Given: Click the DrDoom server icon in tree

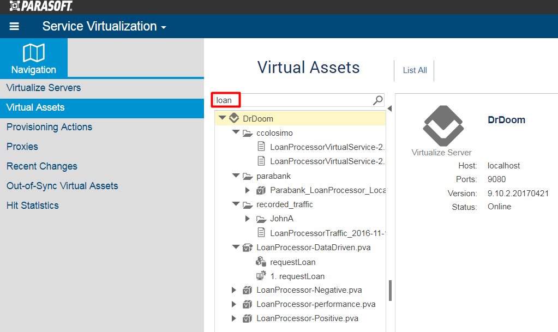Looking at the screenshot, I should pyautogui.click(x=234, y=118).
